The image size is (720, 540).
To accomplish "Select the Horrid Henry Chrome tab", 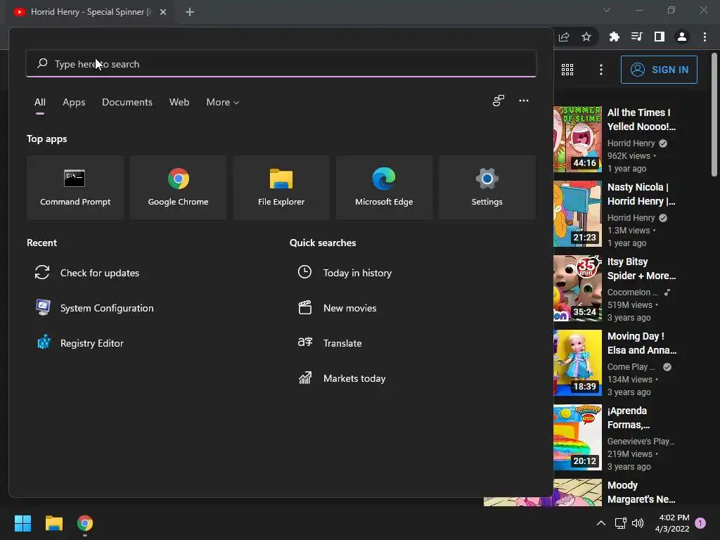I will (x=91, y=12).
